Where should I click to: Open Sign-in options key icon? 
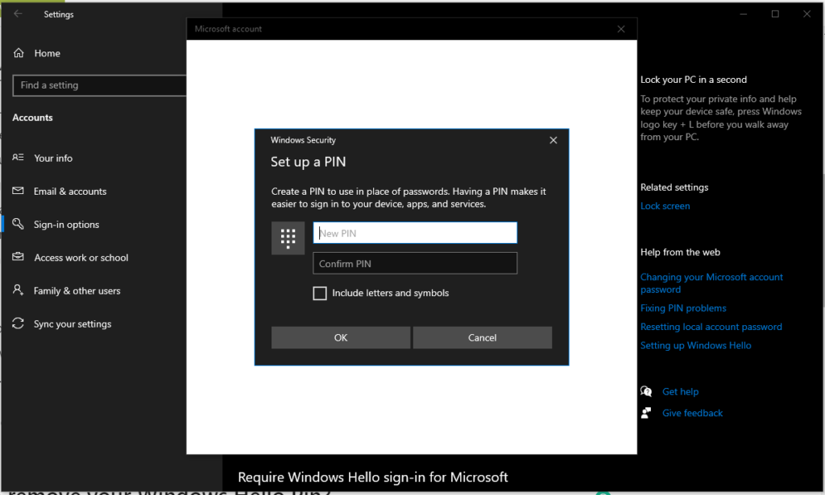pyautogui.click(x=18, y=225)
